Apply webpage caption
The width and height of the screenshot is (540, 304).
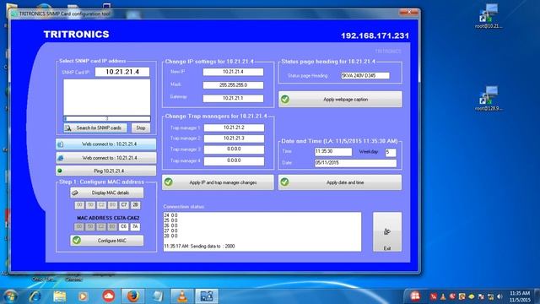(x=340, y=100)
